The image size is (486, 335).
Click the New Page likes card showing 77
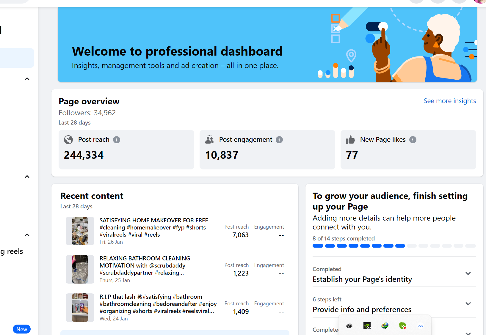408,150
